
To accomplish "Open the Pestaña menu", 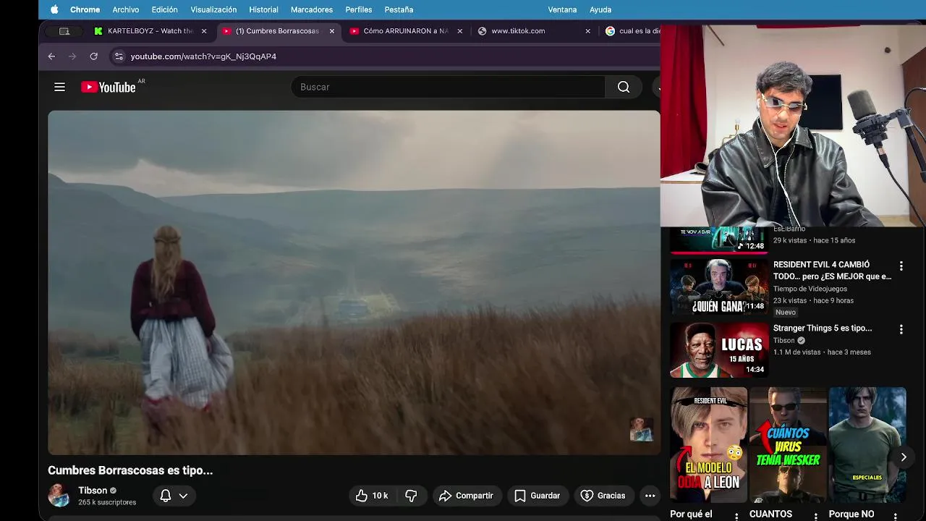I will click(x=399, y=9).
